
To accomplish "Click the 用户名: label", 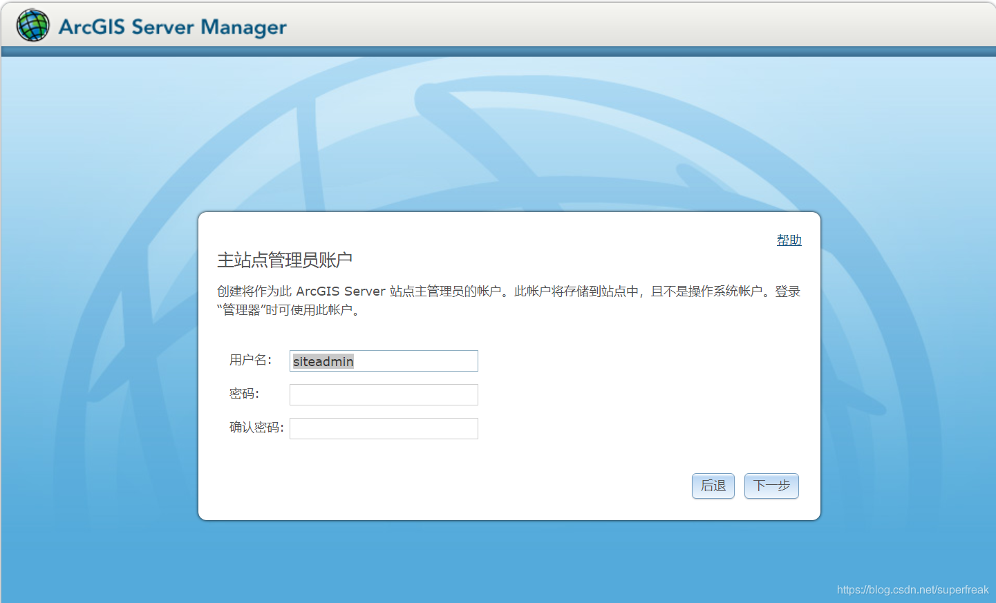I will (251, 360).
